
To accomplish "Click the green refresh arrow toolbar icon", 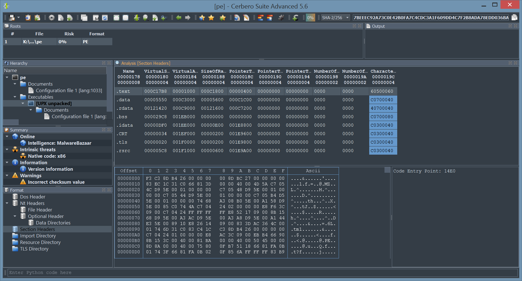I will 295,18.
